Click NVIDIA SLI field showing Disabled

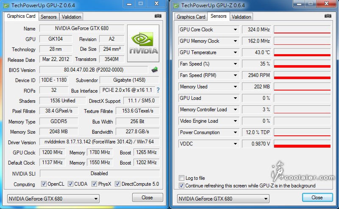point(100,173)
